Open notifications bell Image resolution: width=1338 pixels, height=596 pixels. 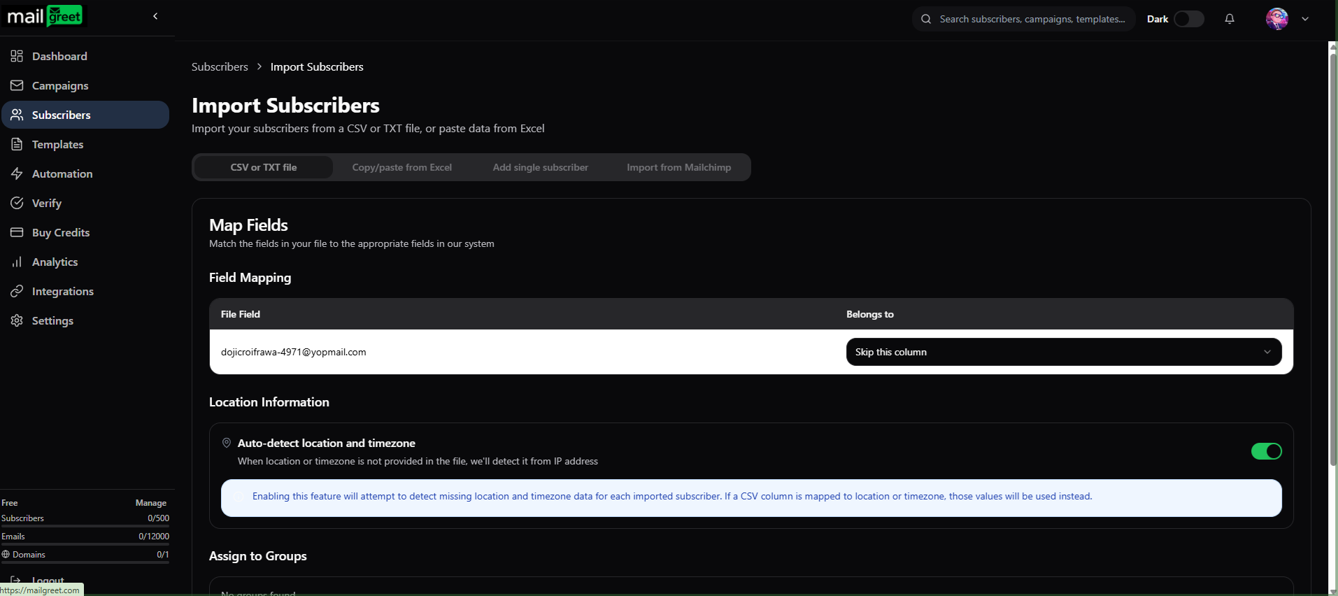[x=1230, y=19]
